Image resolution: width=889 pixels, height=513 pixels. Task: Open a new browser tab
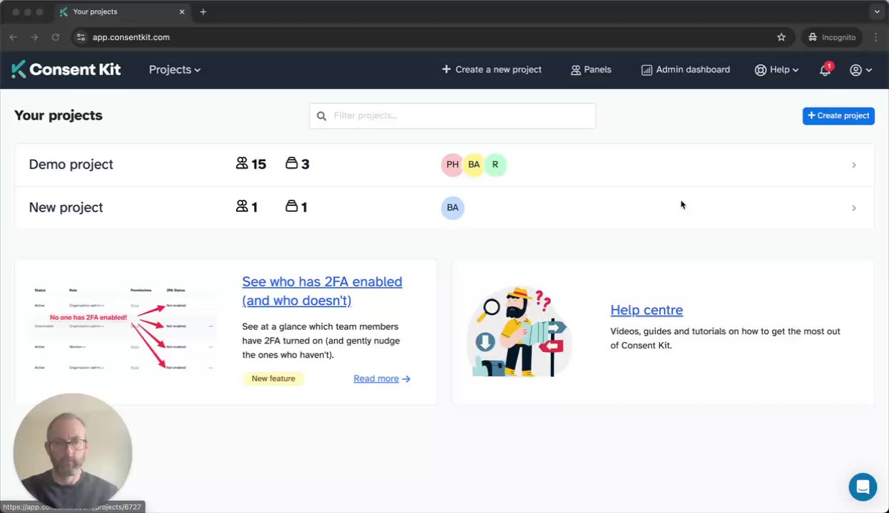[203, 11]
